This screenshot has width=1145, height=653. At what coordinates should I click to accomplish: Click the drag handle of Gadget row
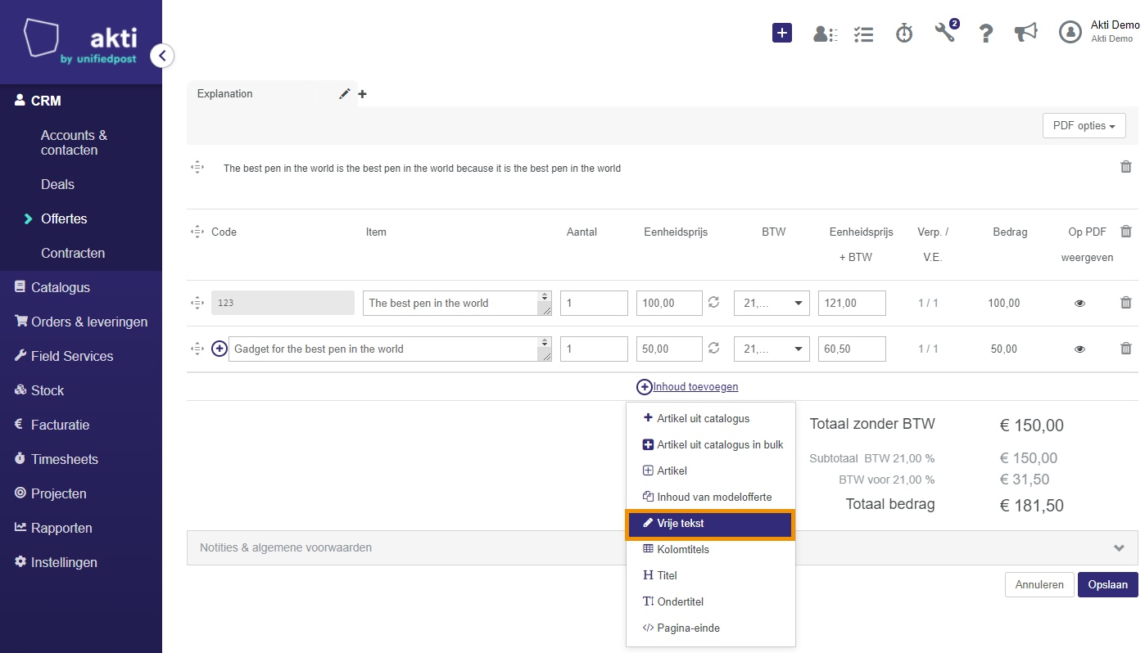tap(197, 349)
